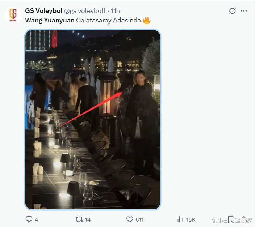Repost this tweet via the retweet icon
The height and width of the screenshot is (227, 255).
coord(79,219)
